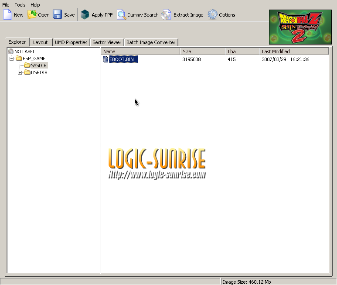Select the USRDIR folder label
Screen dimensions: 337x285
(39, 72)
